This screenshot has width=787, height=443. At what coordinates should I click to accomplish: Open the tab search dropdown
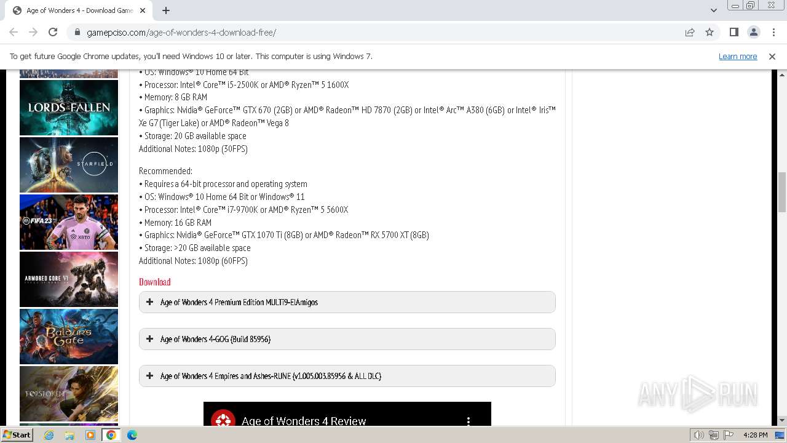coord(714,10)
